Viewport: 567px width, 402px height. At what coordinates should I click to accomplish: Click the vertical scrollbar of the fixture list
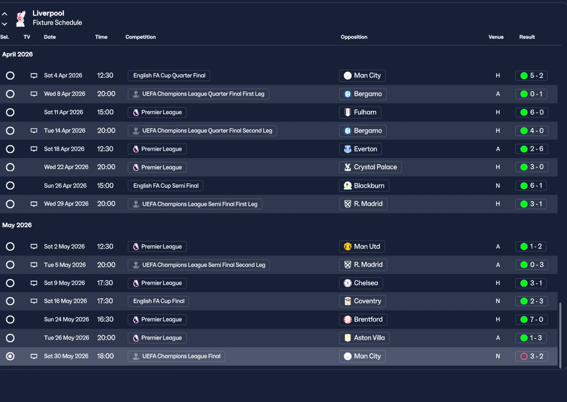tap(561, 335)
